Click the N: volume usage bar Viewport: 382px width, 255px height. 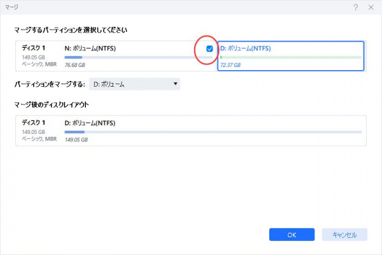click(x=129, y=57)
